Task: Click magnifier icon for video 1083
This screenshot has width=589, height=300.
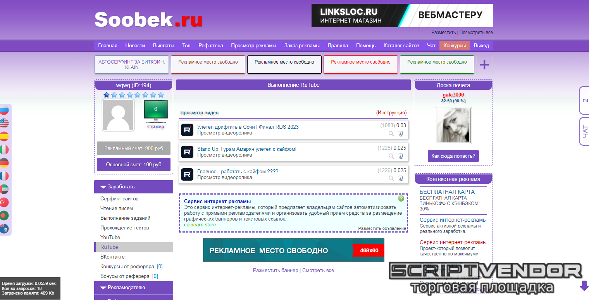Action: (x=391, y=134)
